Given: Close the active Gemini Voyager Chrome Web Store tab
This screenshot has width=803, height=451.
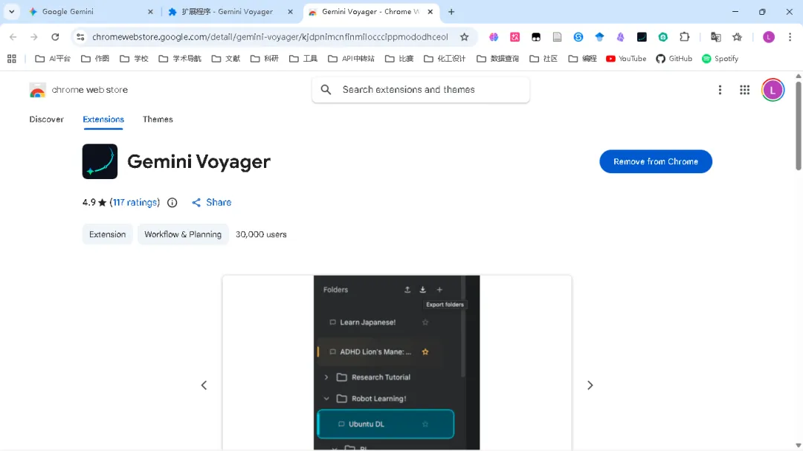Looking at the screenshot, I should coord(430,12).
